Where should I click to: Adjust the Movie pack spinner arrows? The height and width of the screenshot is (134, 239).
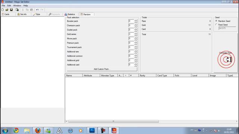(136, 38)
